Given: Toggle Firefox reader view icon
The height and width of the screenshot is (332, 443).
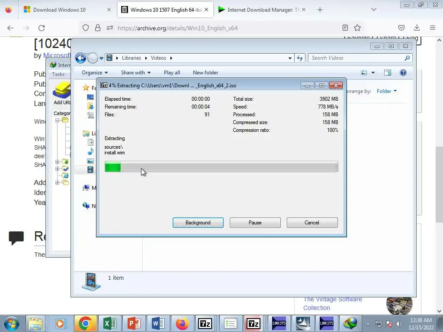Looking at the screenshot, I should pyautogui.click(x=345, y=28).
